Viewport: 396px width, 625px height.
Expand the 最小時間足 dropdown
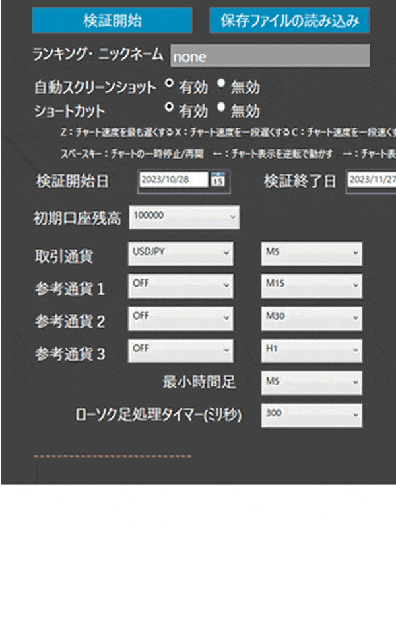click(312, 382)
